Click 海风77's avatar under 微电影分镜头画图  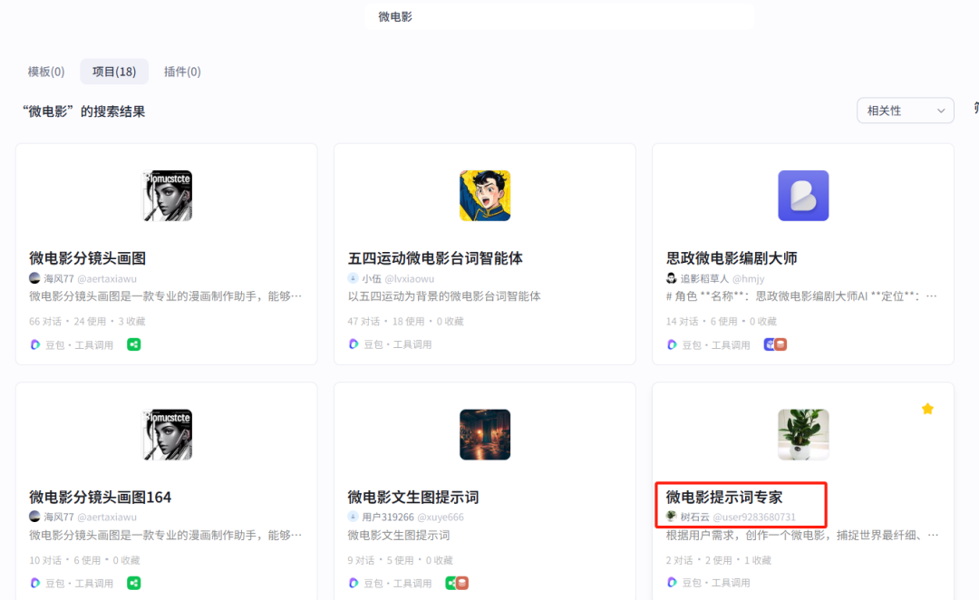(x=35, y=278)
